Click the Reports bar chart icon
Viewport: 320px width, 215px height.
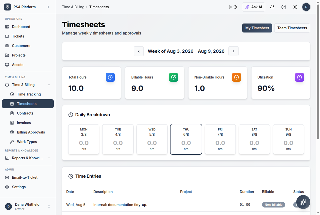7,158
